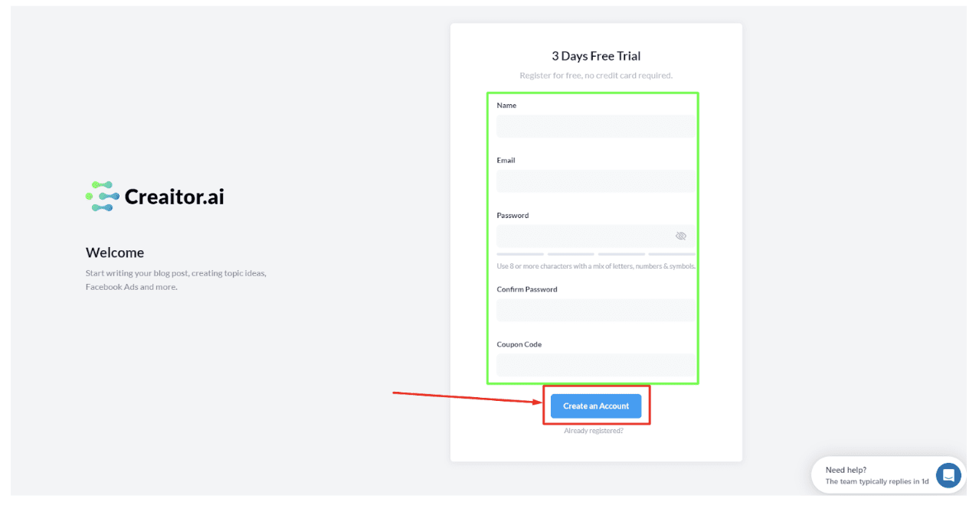This screenshot has height=505, width=979.
Task: Click into the Email input field
Action: point(595,181)
